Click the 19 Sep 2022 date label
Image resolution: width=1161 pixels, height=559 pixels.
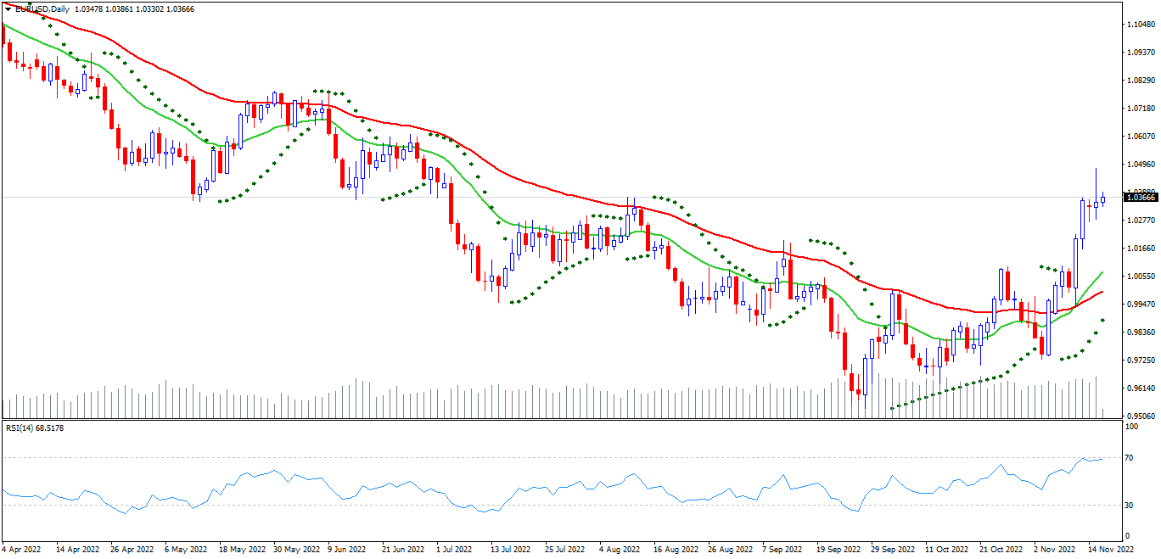838,550
